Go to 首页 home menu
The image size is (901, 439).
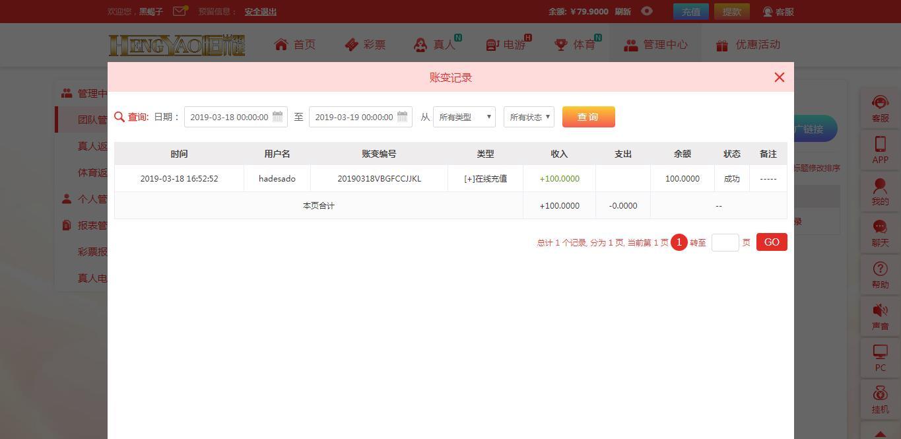295,44
